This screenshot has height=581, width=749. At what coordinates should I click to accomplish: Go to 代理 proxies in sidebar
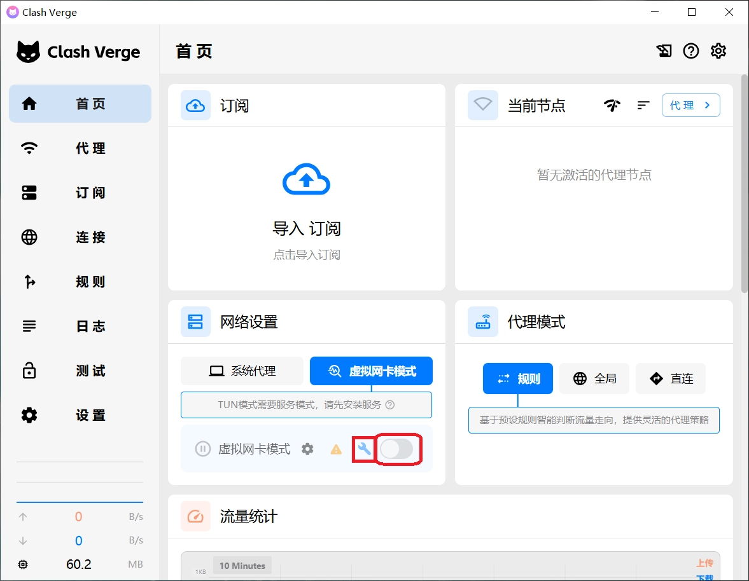(80, 148)
